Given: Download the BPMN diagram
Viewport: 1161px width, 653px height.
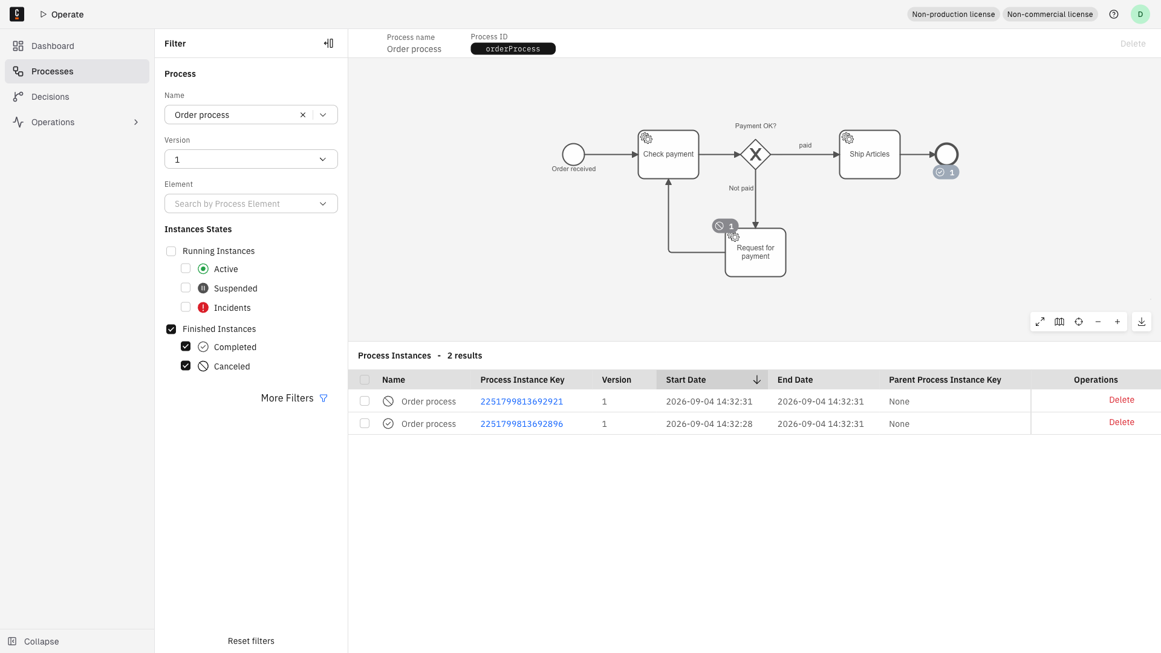Looking at the screenshot, I should pyautogui.click(x=1142, y=322).
